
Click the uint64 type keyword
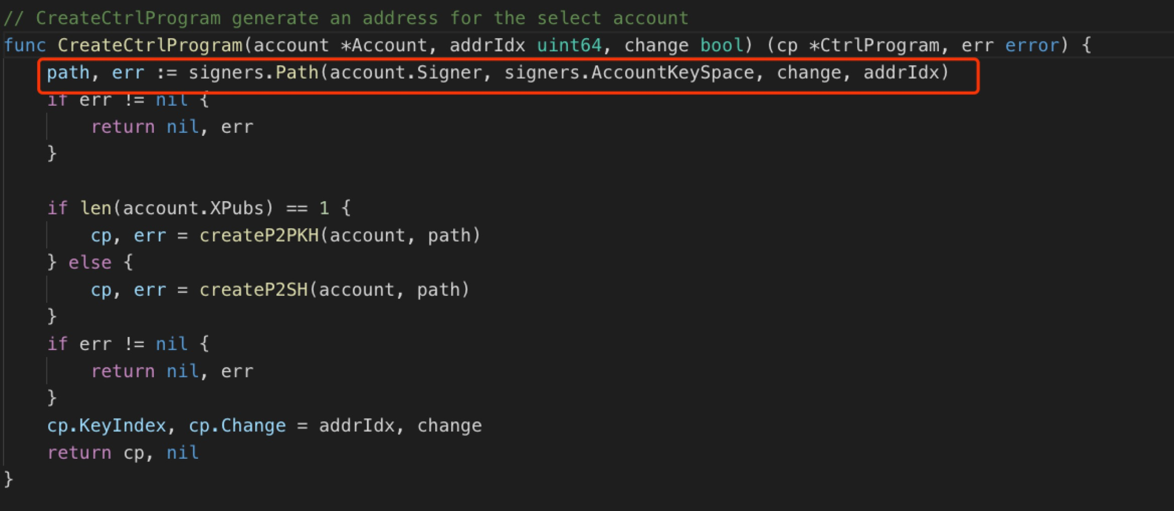(x=569, y=46)
